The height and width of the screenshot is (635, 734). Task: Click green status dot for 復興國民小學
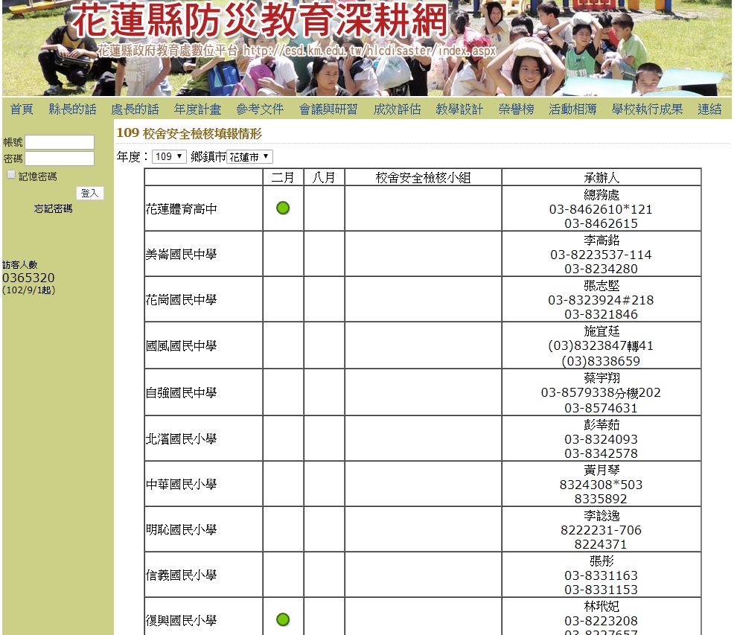point(283,619)
